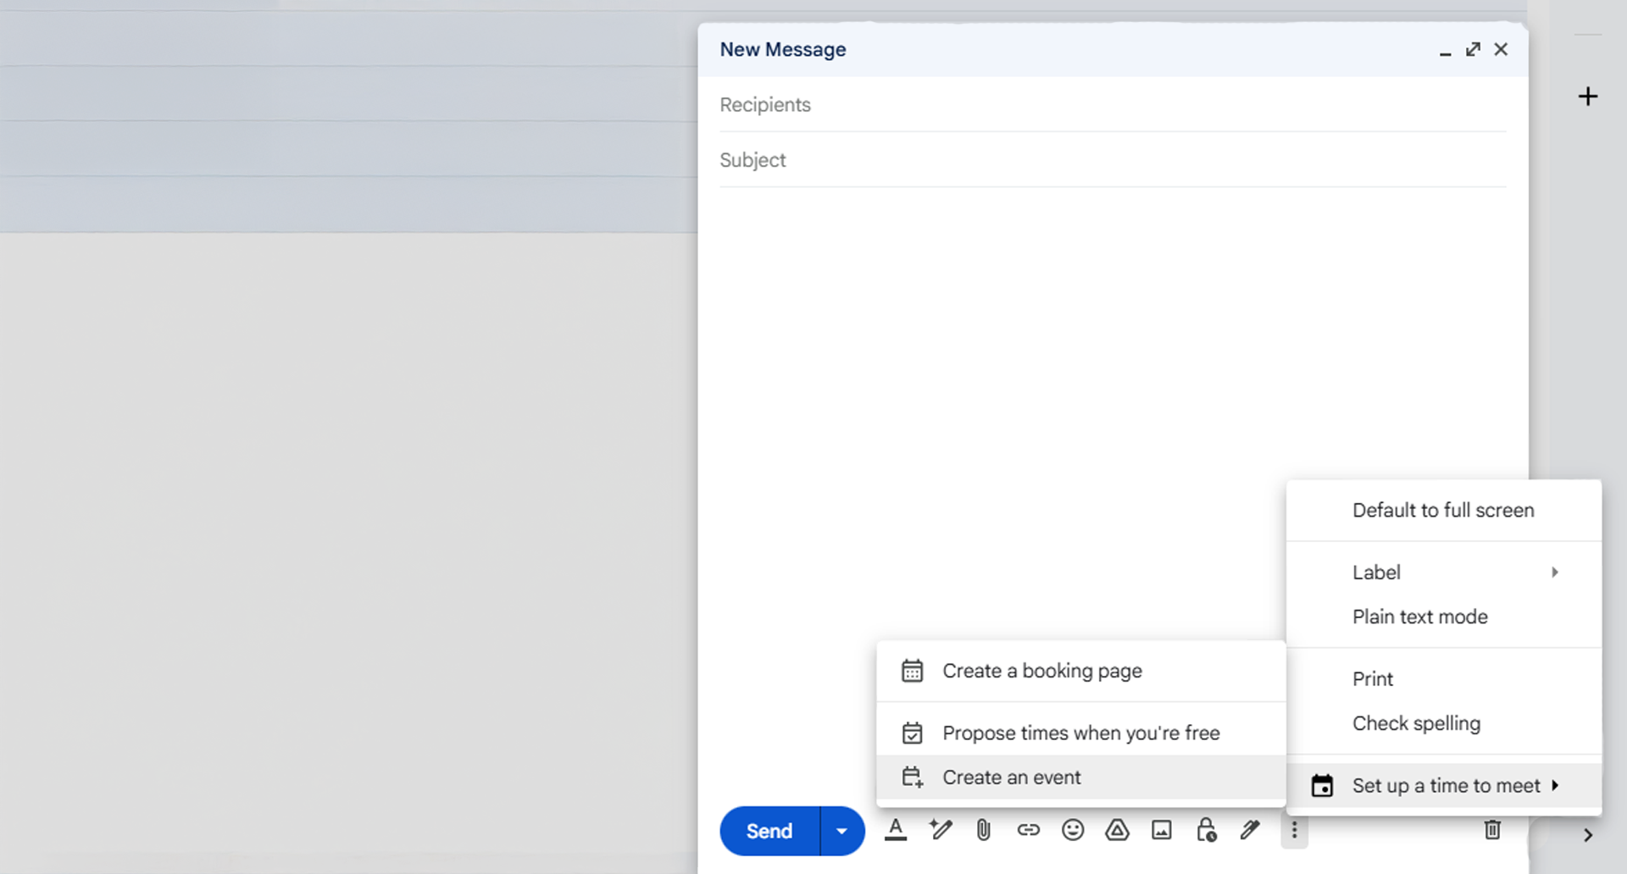Insert a link using chain icon
The width and height of the screenshot is (1627, 874).
click(x=1028, y=831)
